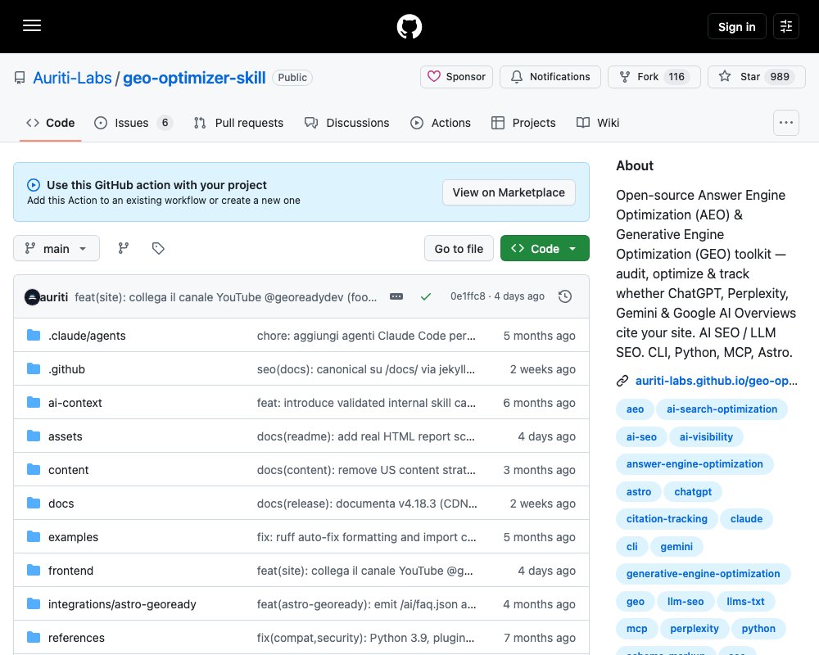Select the generative-engine-optimization topic tag
819x655 pixels.
[703, 573]
